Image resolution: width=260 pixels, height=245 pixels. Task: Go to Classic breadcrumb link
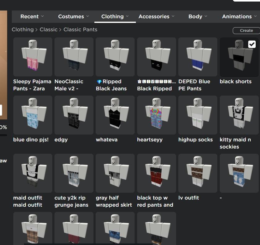pos(49,29)
